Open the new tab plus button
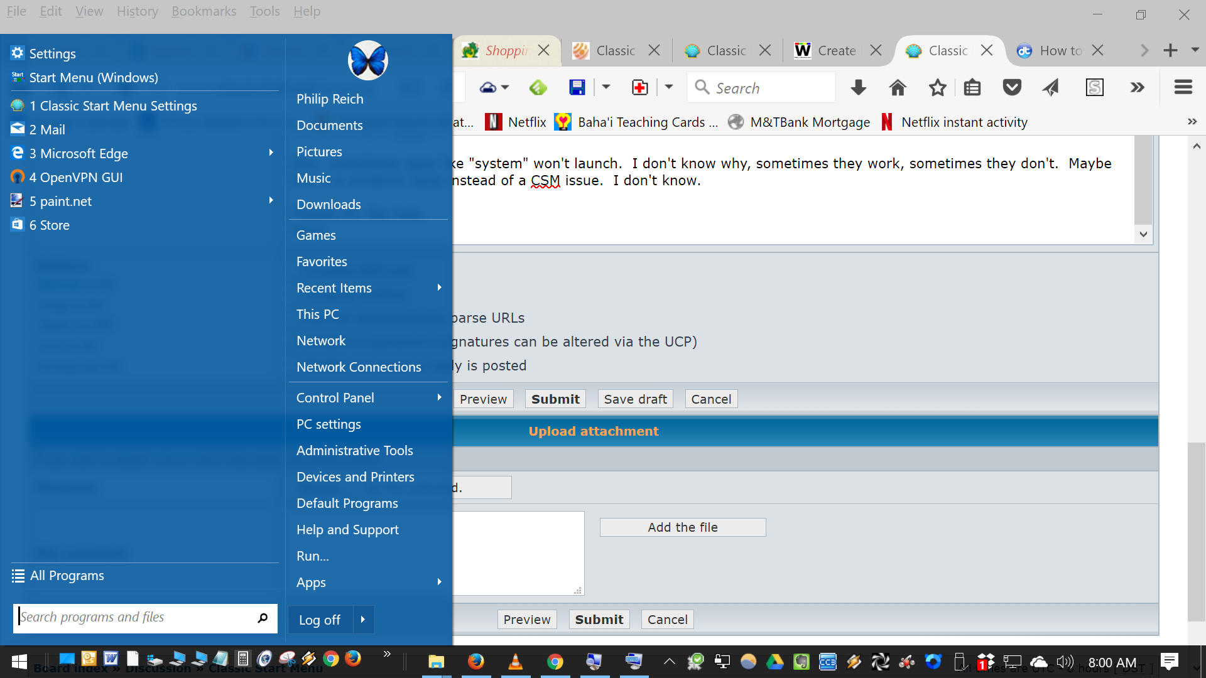This screenshot has width=1206, height=678. [x=1170, y=50]
